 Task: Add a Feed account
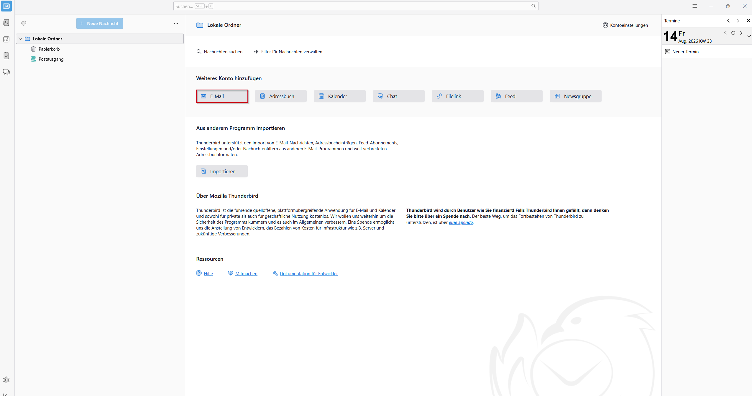pos(517,96)
